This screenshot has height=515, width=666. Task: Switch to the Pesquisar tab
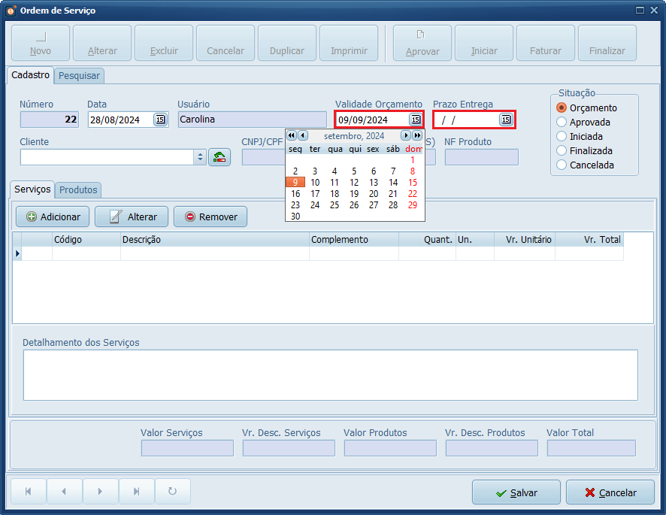click(x=80, y=76)
